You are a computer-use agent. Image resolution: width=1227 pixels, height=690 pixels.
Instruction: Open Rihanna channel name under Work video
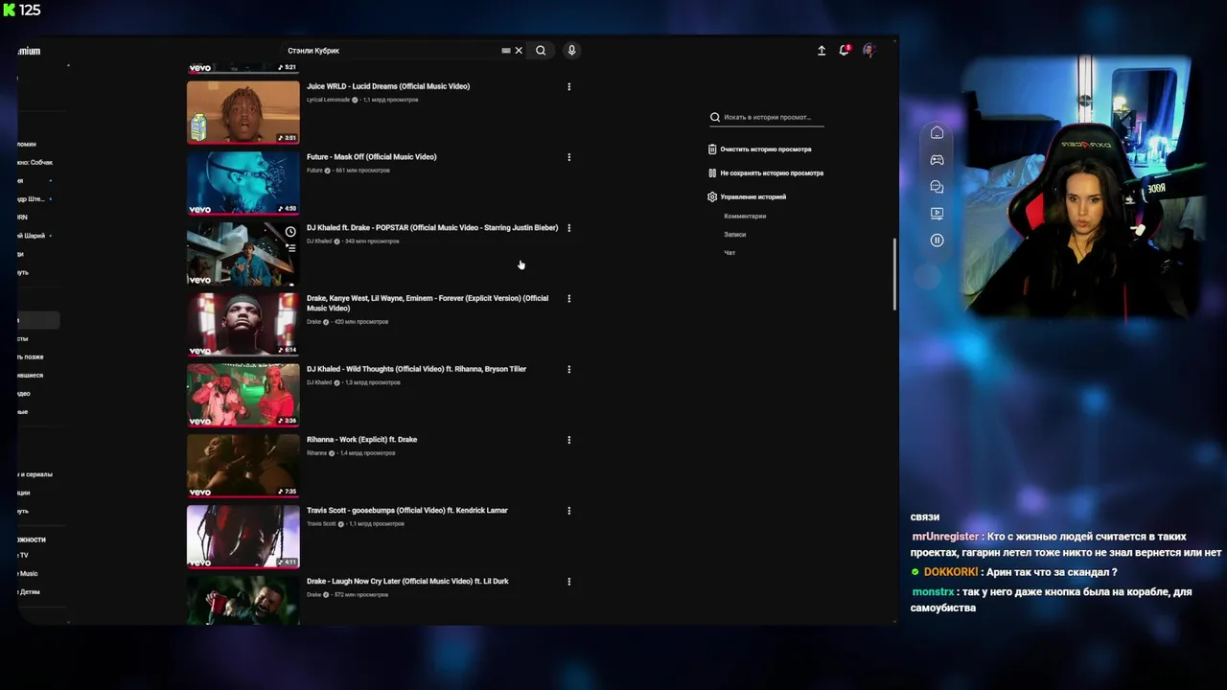317,453
